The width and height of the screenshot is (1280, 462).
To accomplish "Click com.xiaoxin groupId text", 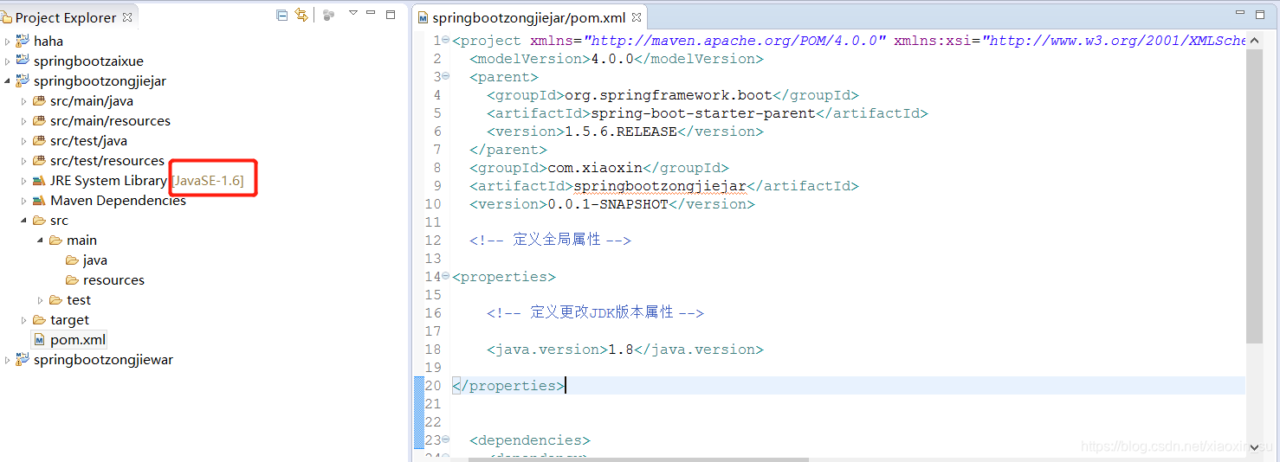I will [595, 168].
